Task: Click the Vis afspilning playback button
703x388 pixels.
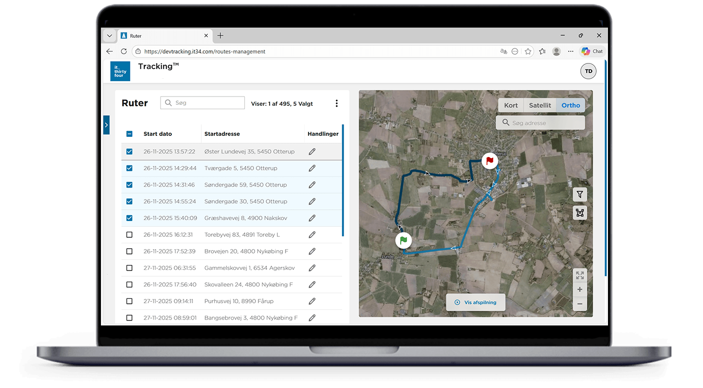Action: pos(476,302)
